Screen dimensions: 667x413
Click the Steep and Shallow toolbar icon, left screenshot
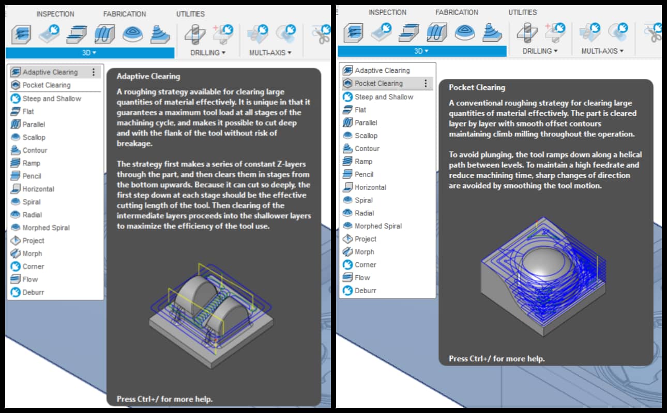pyautogui.click(x=49, y=34)
